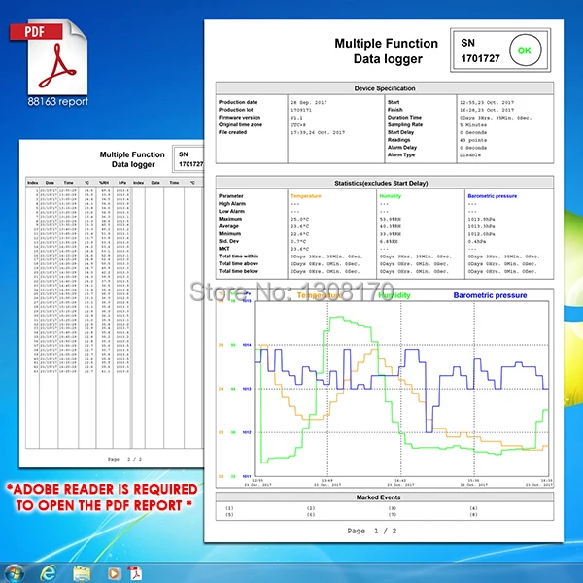Screen dimensions: 583x583
Task: Click orange "Temperature" statistics column header
Action: (x=306, y=196)
